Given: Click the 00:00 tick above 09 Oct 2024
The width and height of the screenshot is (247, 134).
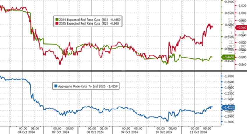Looking at the screenshot, I should pyautogui.click(x=126, y=128).
